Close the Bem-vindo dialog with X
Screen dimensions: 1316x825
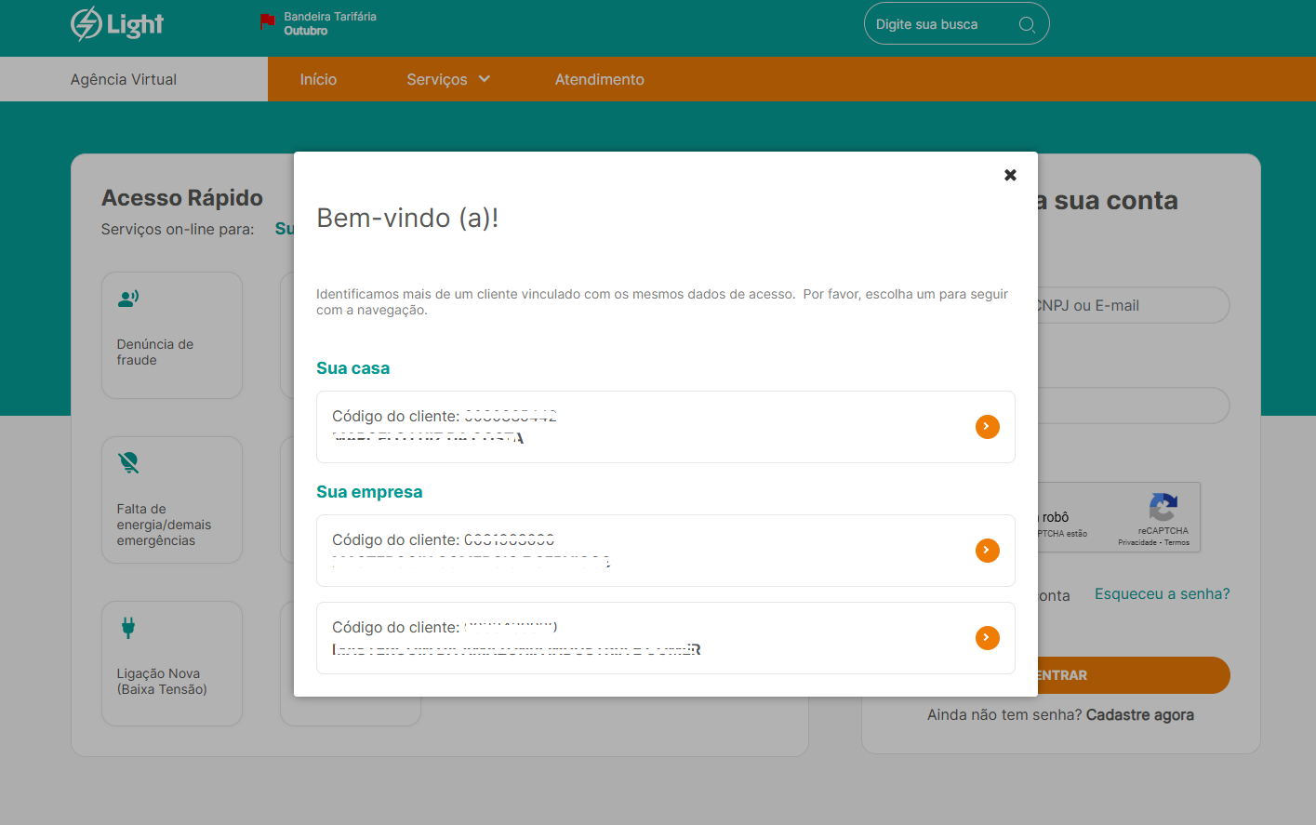[1010, 175]
